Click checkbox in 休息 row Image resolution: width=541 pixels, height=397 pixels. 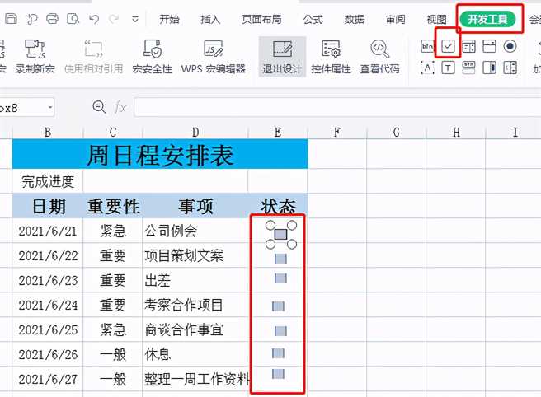coord(278,353)
